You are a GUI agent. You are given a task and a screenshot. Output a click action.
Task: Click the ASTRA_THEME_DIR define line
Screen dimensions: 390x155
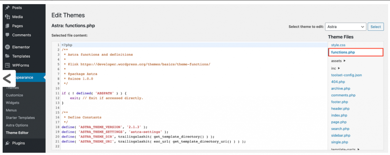(138, 137)
